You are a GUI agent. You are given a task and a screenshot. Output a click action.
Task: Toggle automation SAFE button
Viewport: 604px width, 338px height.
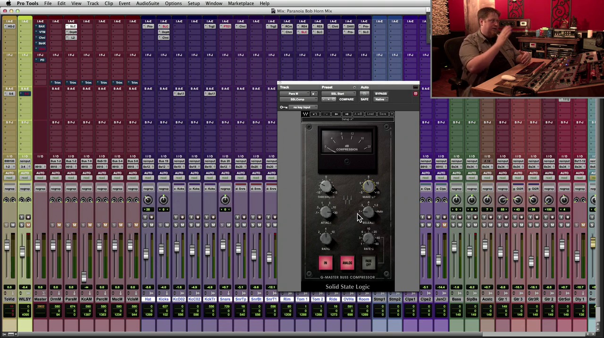pyautogui.click(x=365, y=99)
